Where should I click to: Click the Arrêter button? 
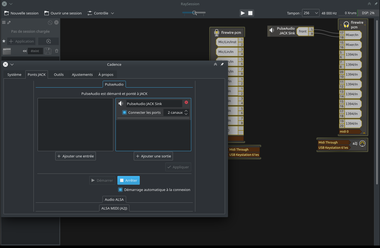129,180
